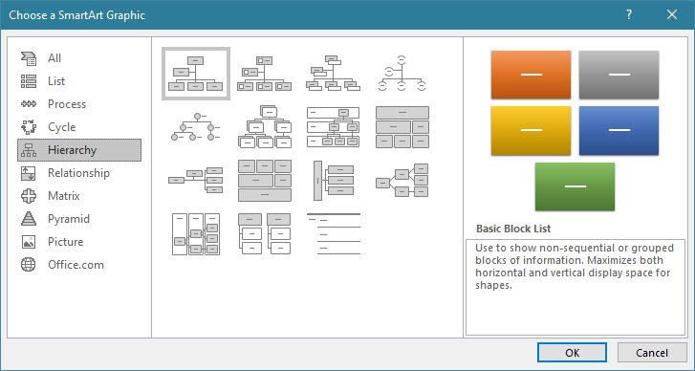The width and height of the screenshot is (695, 371).
Task: Click the orange block in preview
Action: pyautogui.click(x=531, y=75)
